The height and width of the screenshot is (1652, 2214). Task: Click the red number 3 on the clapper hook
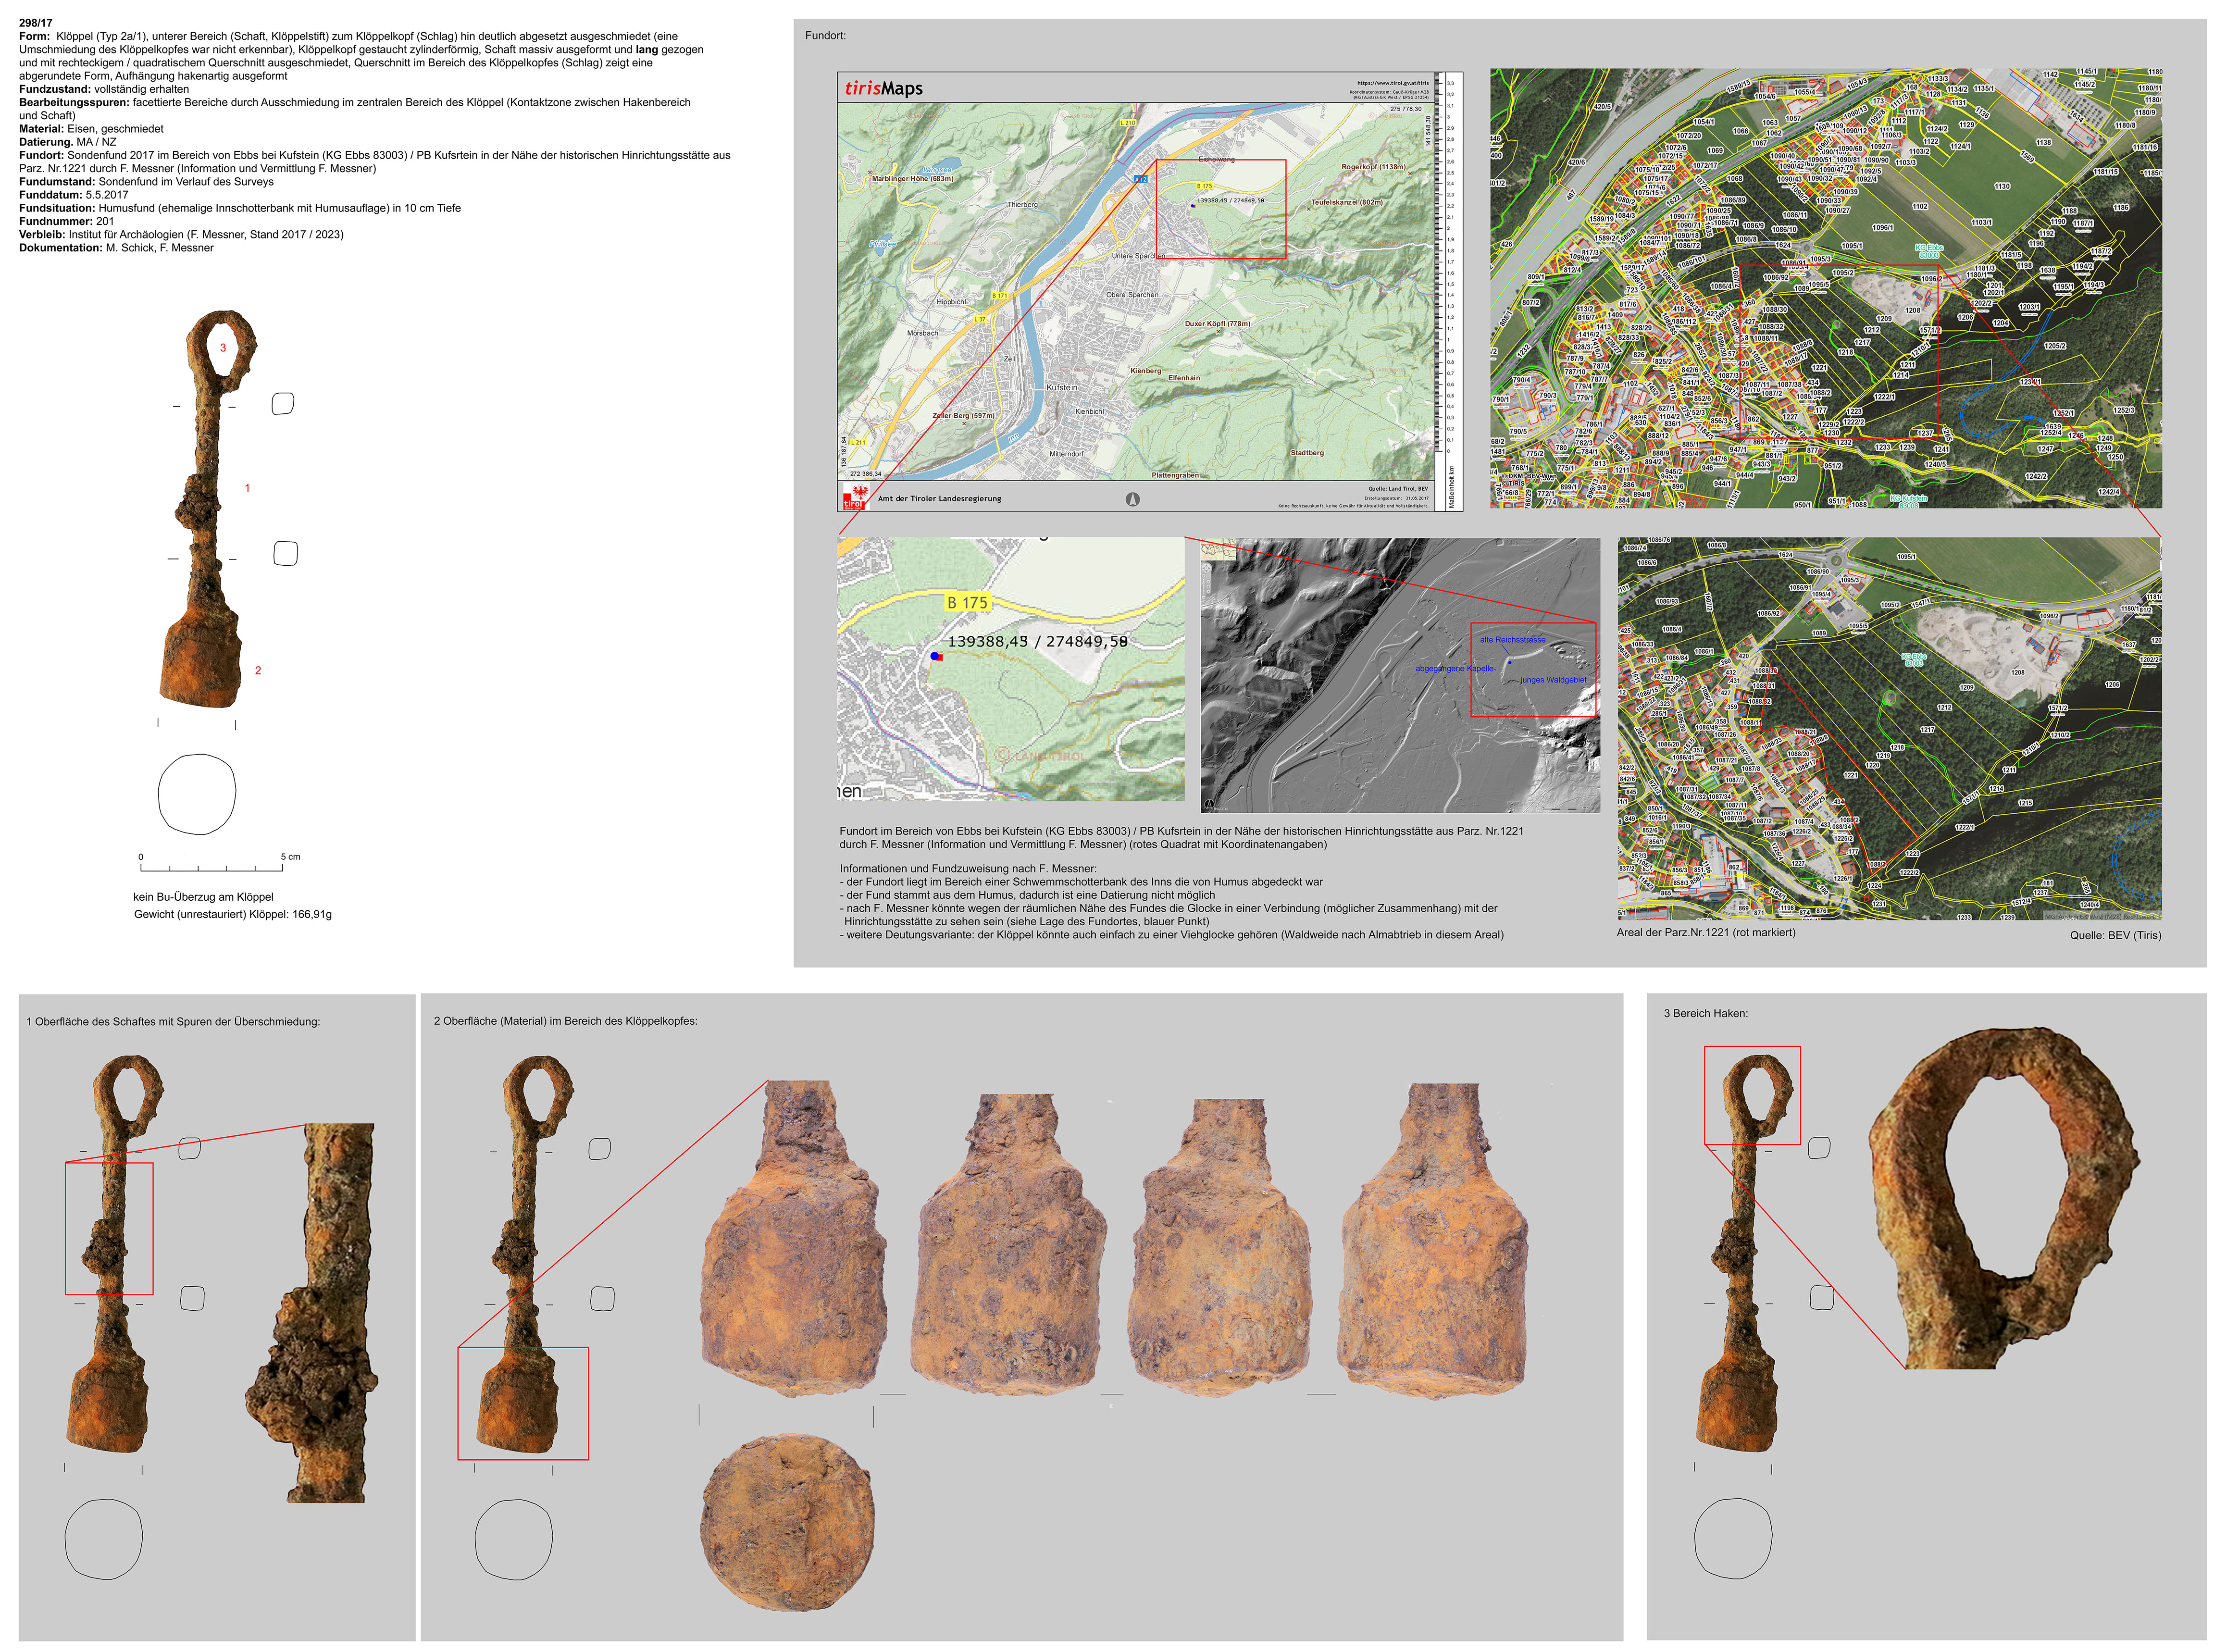[x=223, y=348]
